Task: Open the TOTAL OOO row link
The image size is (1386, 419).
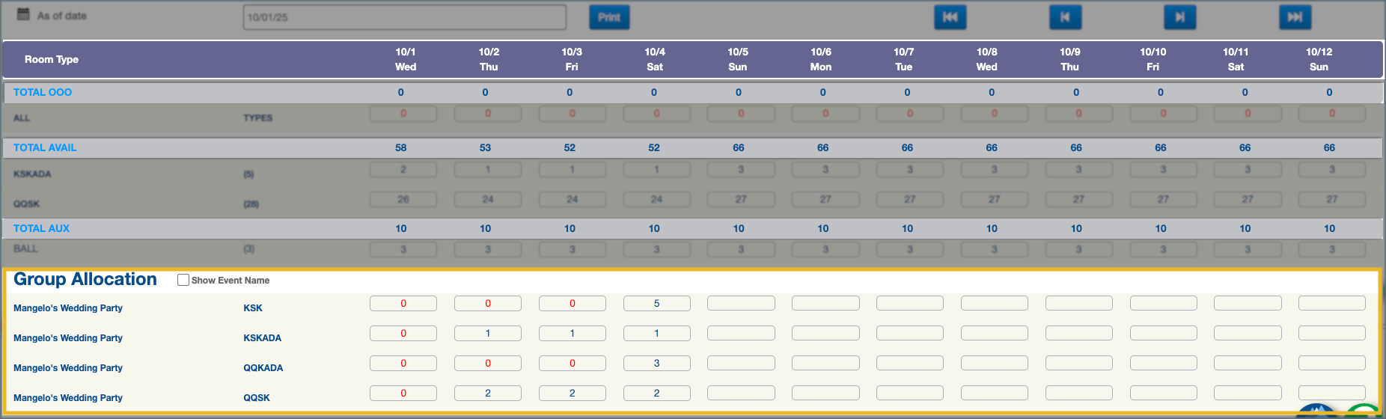Action: point(43,92)
